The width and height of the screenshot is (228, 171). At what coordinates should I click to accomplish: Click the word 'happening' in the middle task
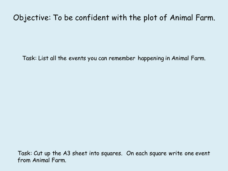tap(151, 58)
